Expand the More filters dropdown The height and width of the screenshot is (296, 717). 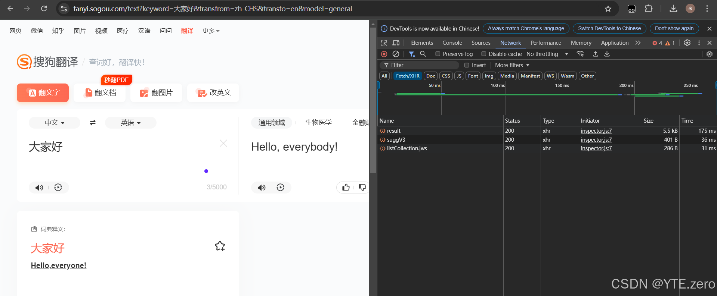click(512, 65)
